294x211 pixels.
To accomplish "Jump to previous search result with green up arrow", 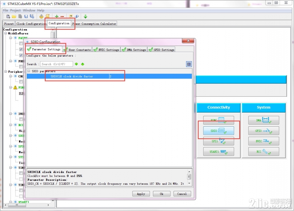I will 82,64.
